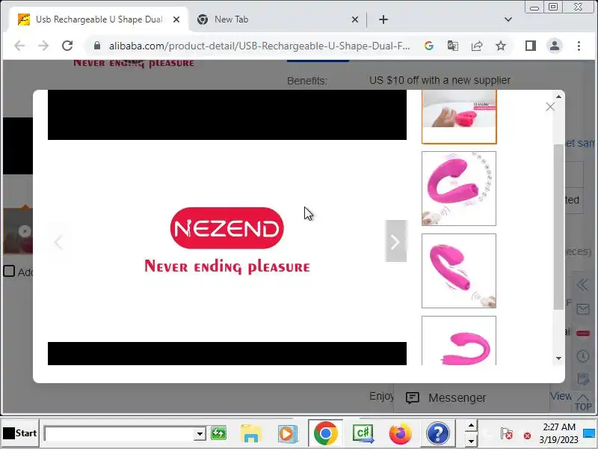Launch Firefox from the taskbar
This screenshot has height=449, width=598.
(x=401, y=434)
